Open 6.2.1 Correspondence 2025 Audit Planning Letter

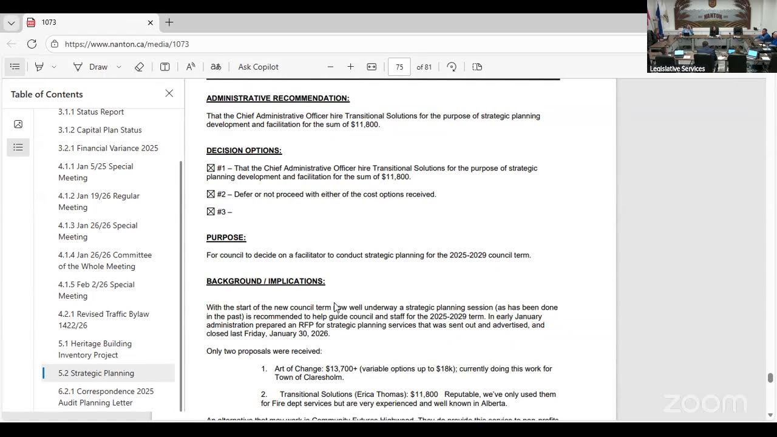106,397
